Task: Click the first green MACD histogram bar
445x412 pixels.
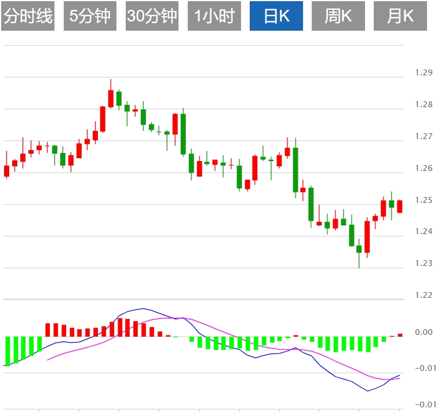Action: click(8, 351)
